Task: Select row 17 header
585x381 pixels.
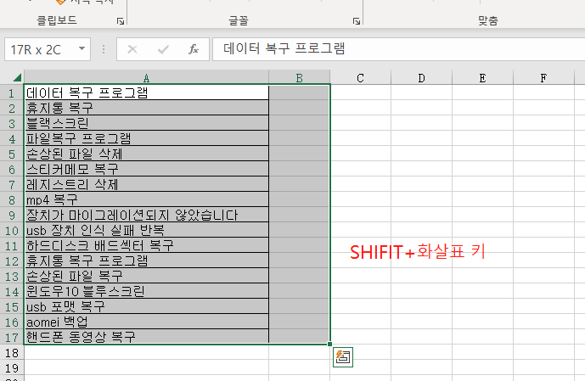Action: (x=12, y=338)
